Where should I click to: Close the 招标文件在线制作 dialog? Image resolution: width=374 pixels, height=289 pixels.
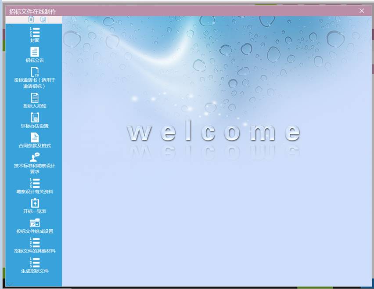pos(362,11)
